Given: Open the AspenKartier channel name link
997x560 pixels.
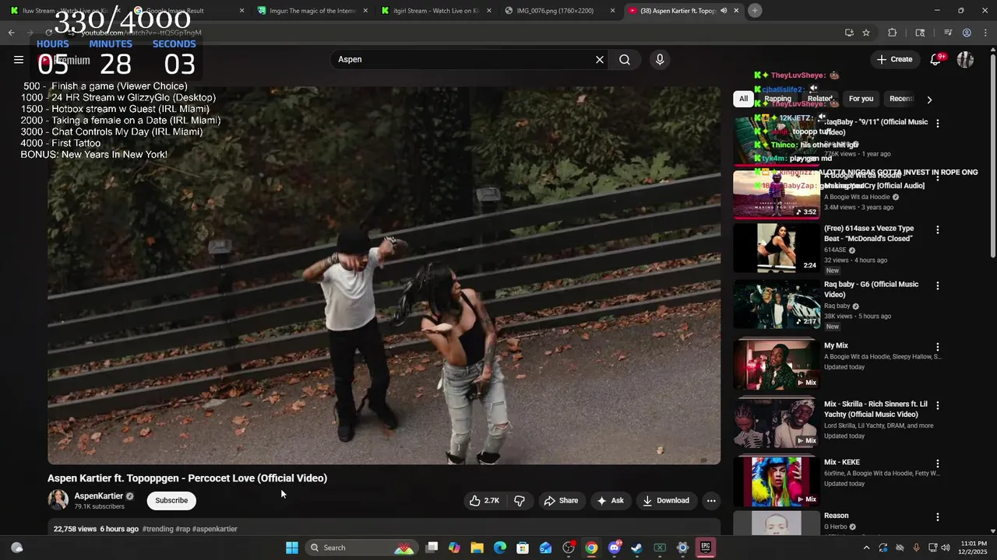Looking at the screenshot, I should tap(99, 496).
